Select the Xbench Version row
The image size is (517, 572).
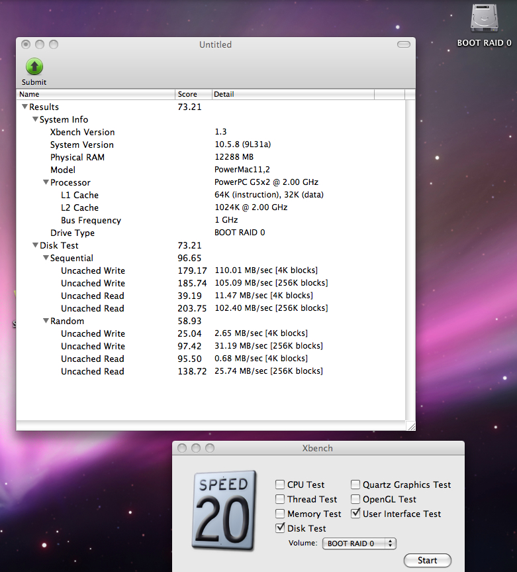[211, 132]
